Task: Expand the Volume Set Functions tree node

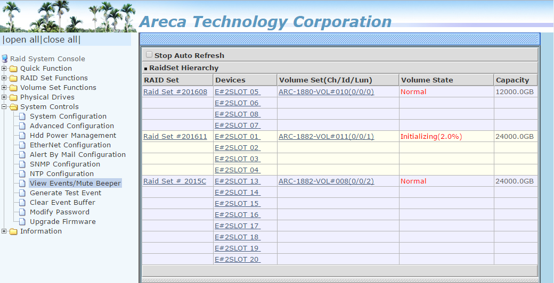Action: (x=4, y=88)
